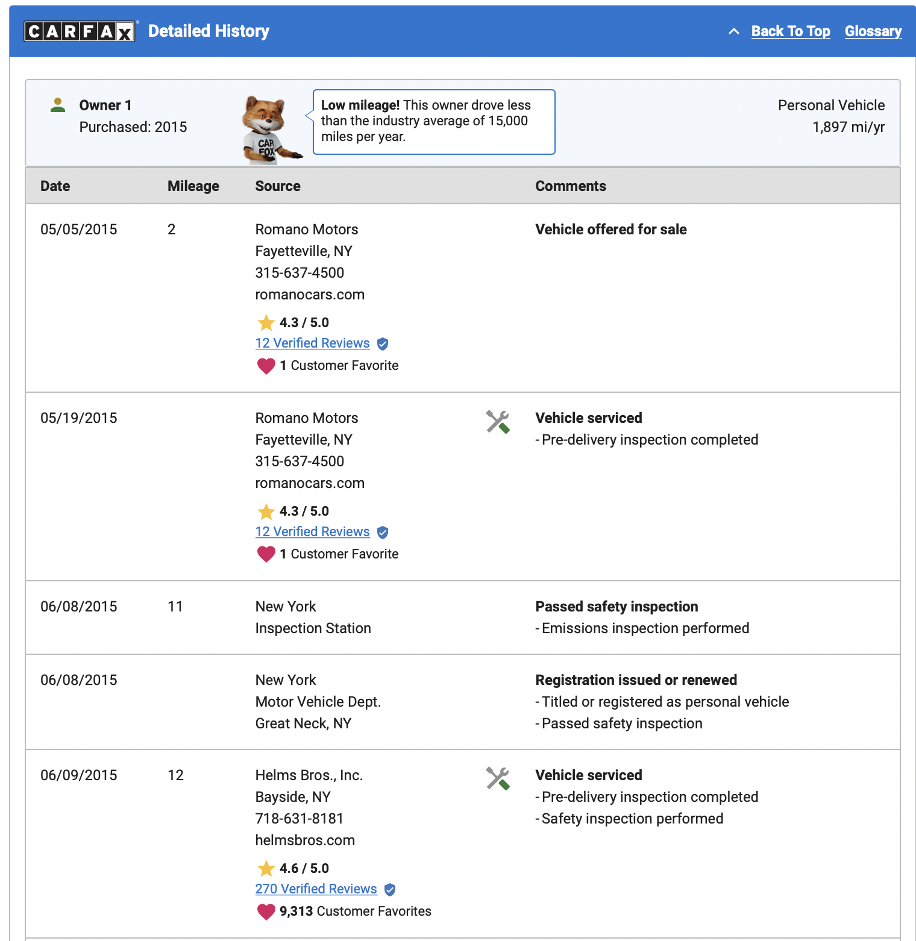Click shield icon beside 270 Verified Reviews

click(x=390, y=890)
